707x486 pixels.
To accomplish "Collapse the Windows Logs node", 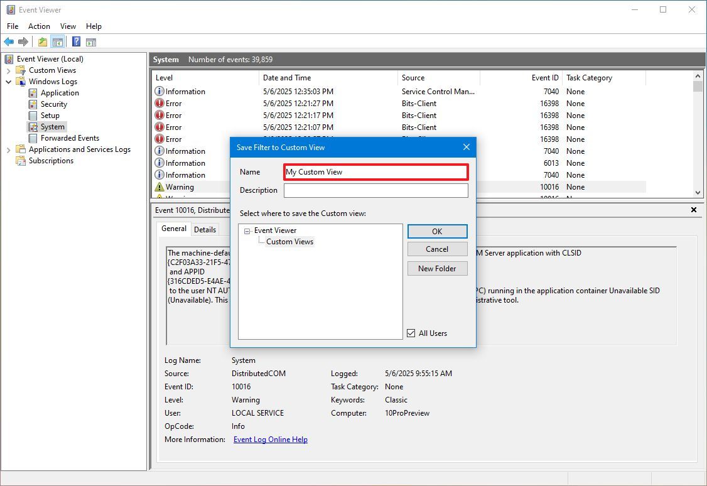I will coord(9,81).
